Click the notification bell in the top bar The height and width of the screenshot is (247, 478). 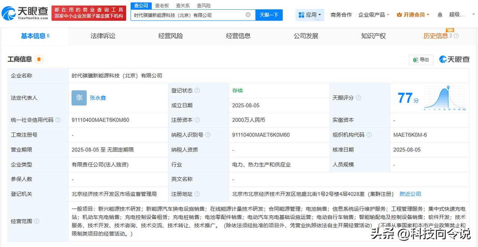click(440, 15)
